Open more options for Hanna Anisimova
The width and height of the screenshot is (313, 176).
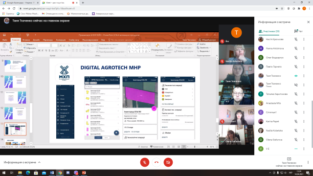pos(304,48)
